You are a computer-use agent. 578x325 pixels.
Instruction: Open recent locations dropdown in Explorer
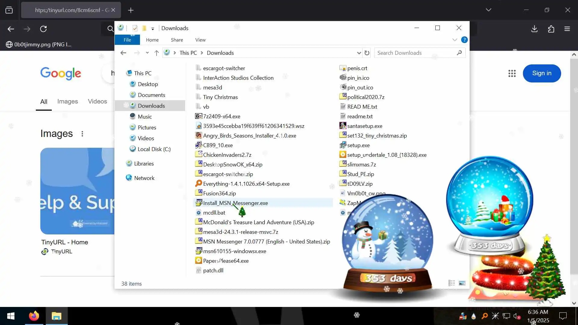point(147,53)
